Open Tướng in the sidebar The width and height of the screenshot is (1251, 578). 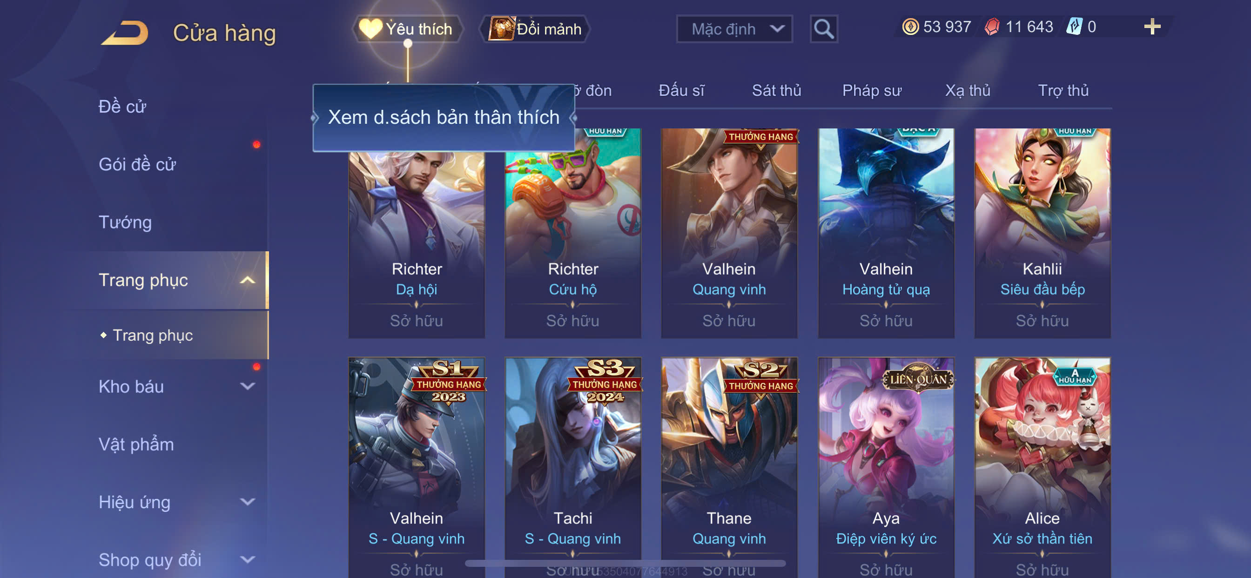coord(125,222)
